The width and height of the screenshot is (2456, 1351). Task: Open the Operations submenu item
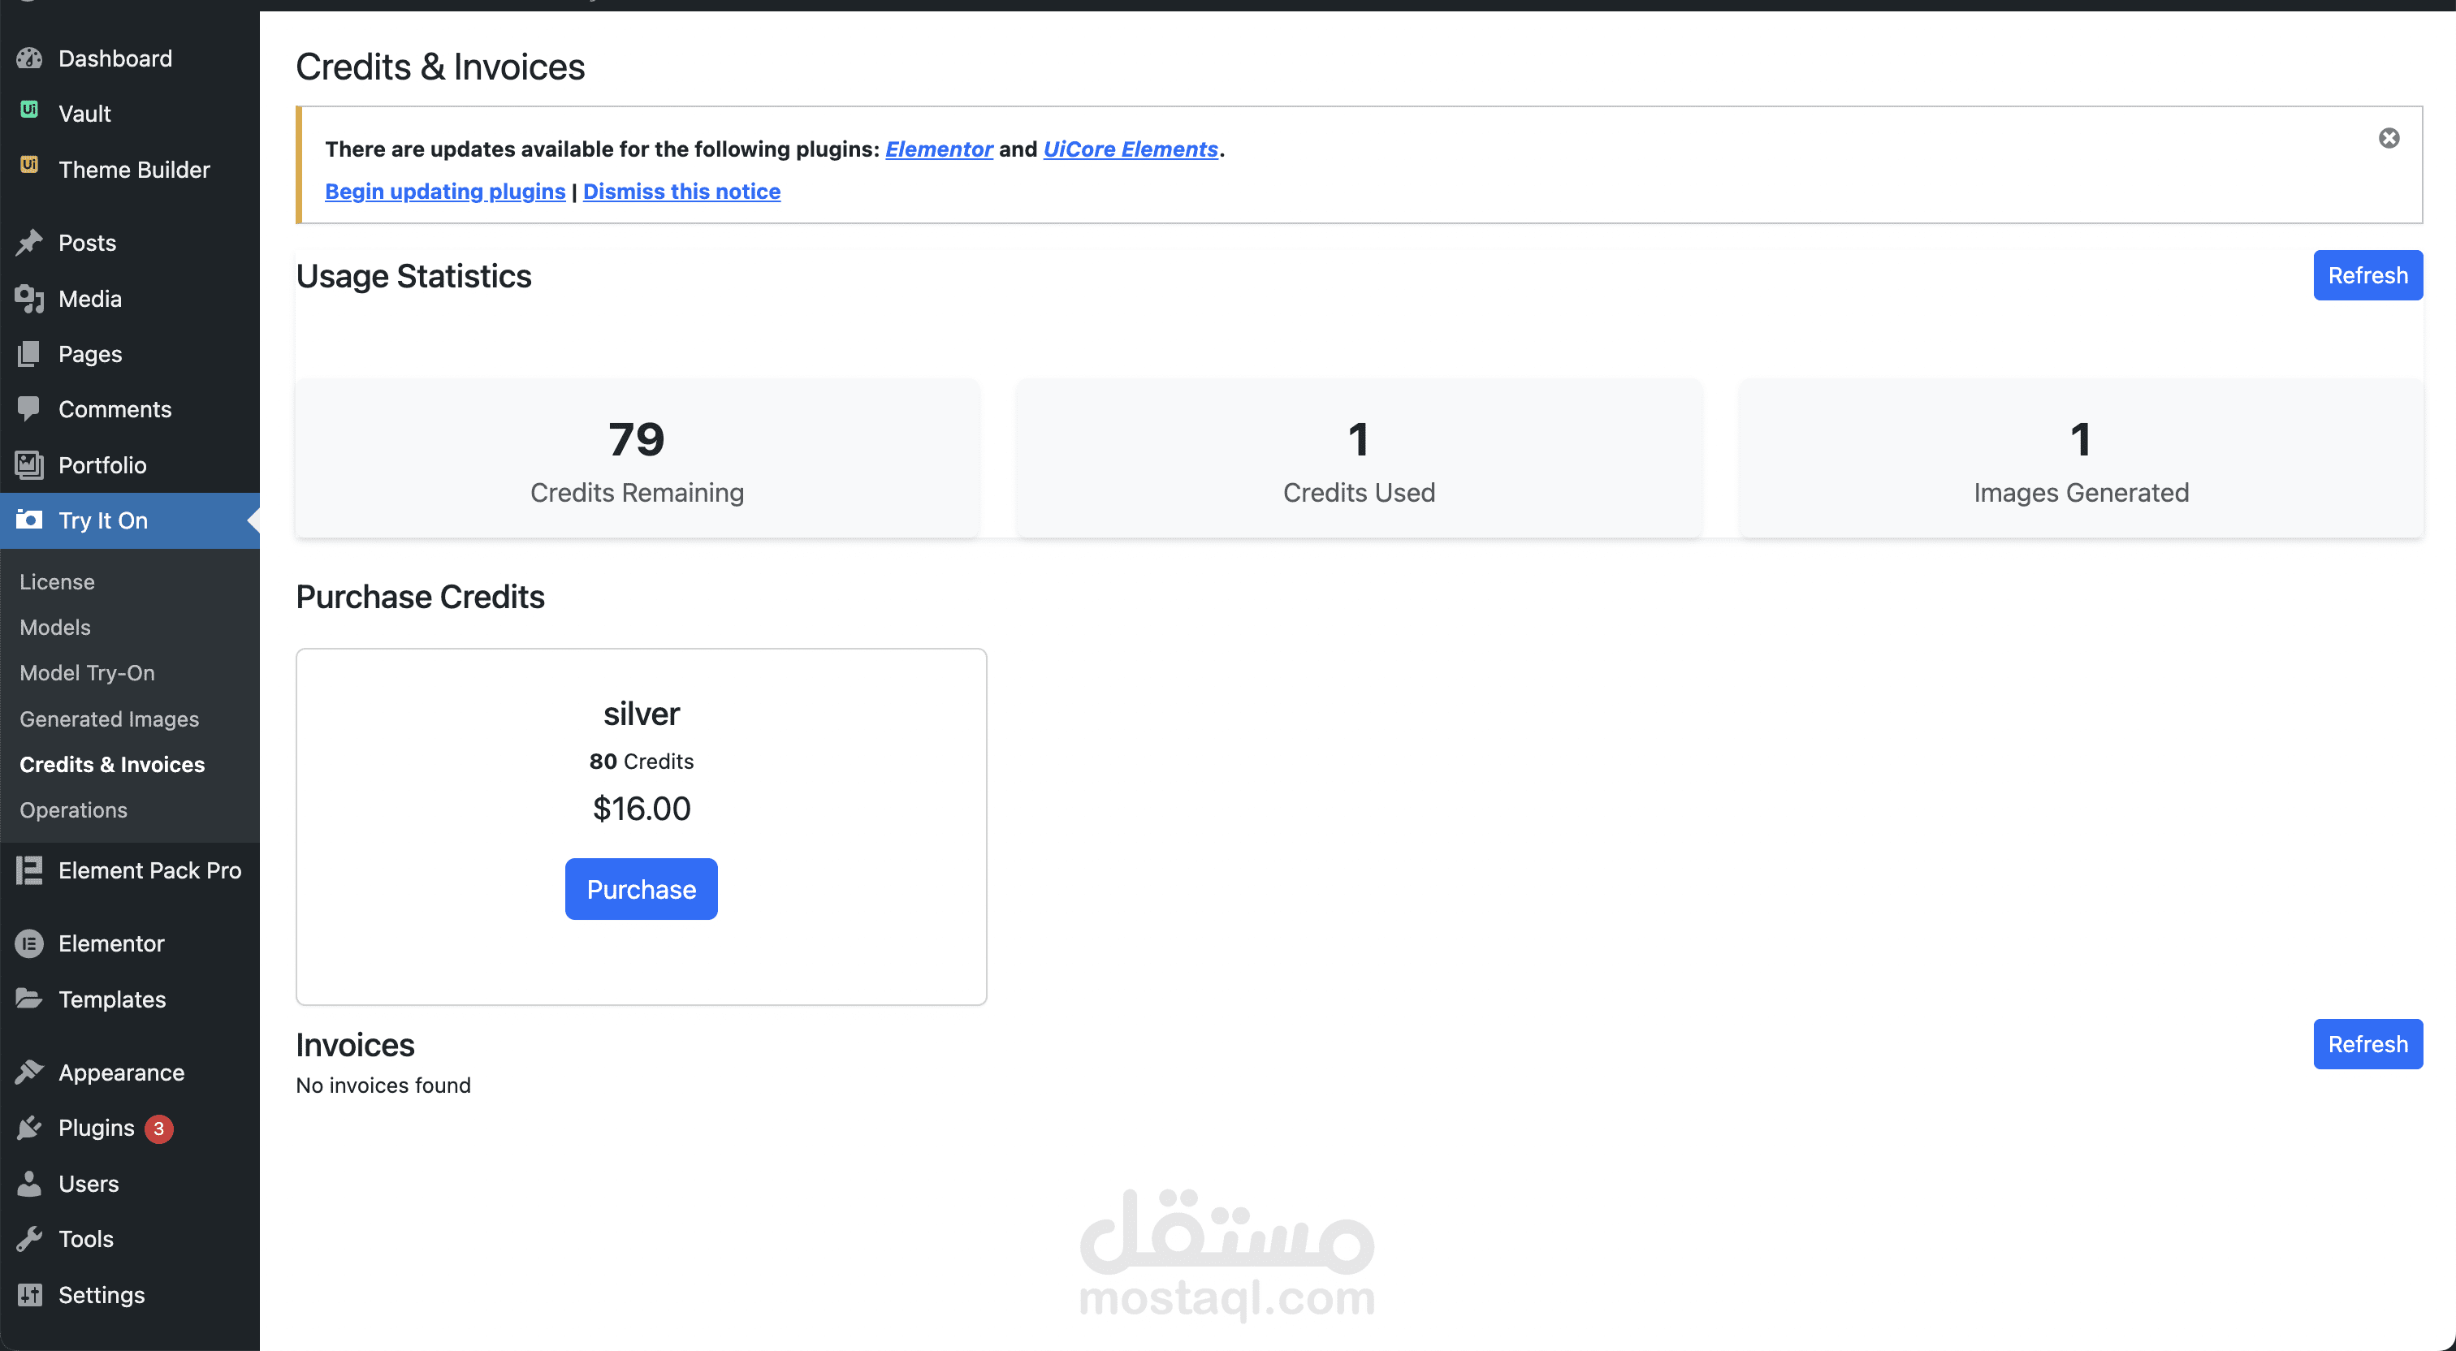pyautogui.click(x=73, y=809)
